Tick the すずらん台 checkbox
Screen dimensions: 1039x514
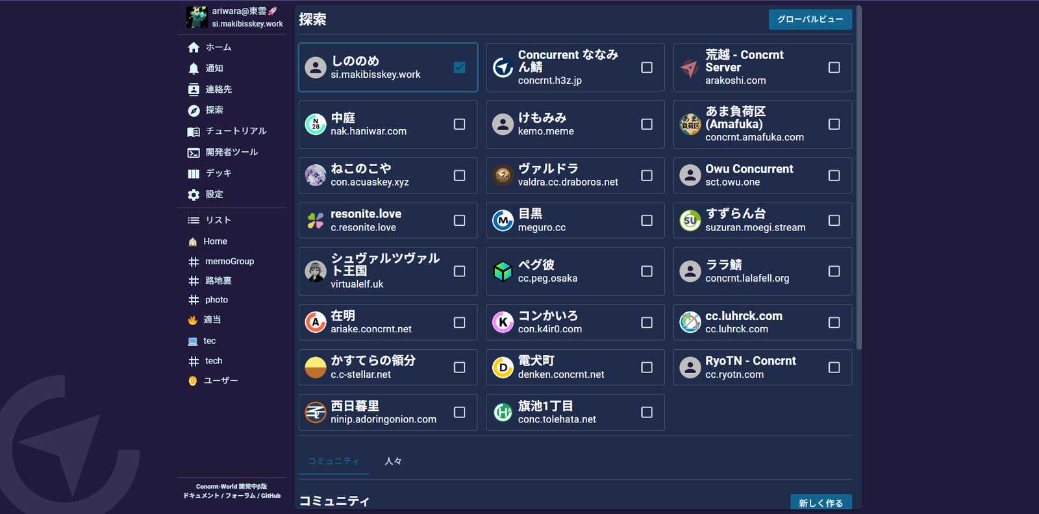(834, 221)
